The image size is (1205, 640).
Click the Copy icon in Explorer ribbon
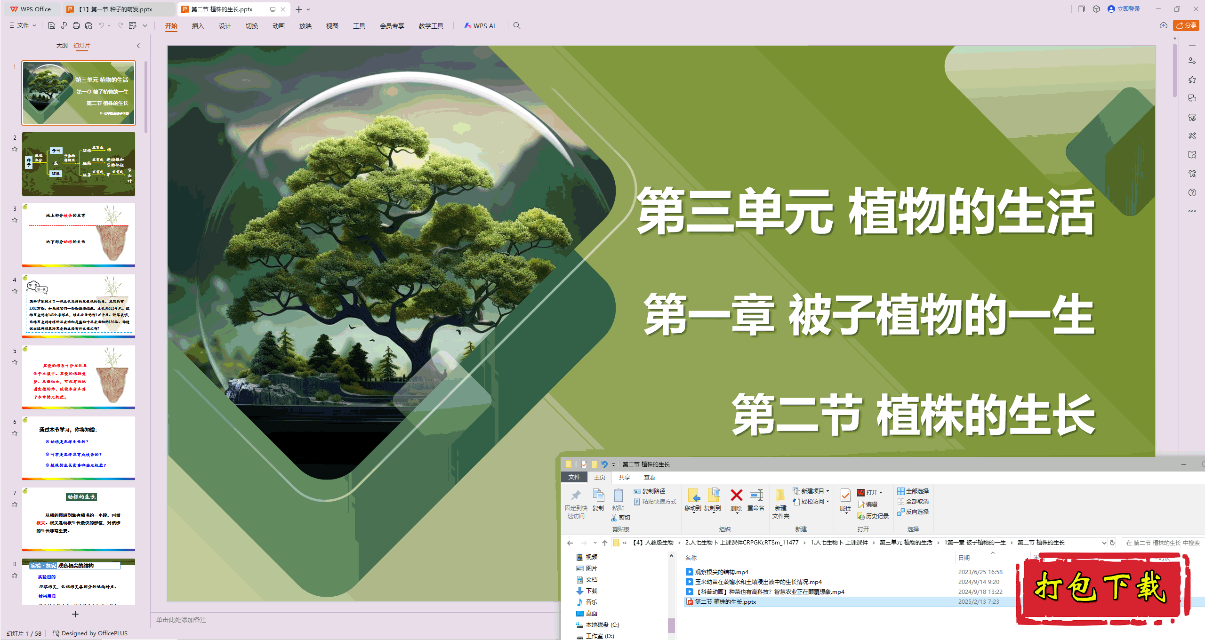598,496
